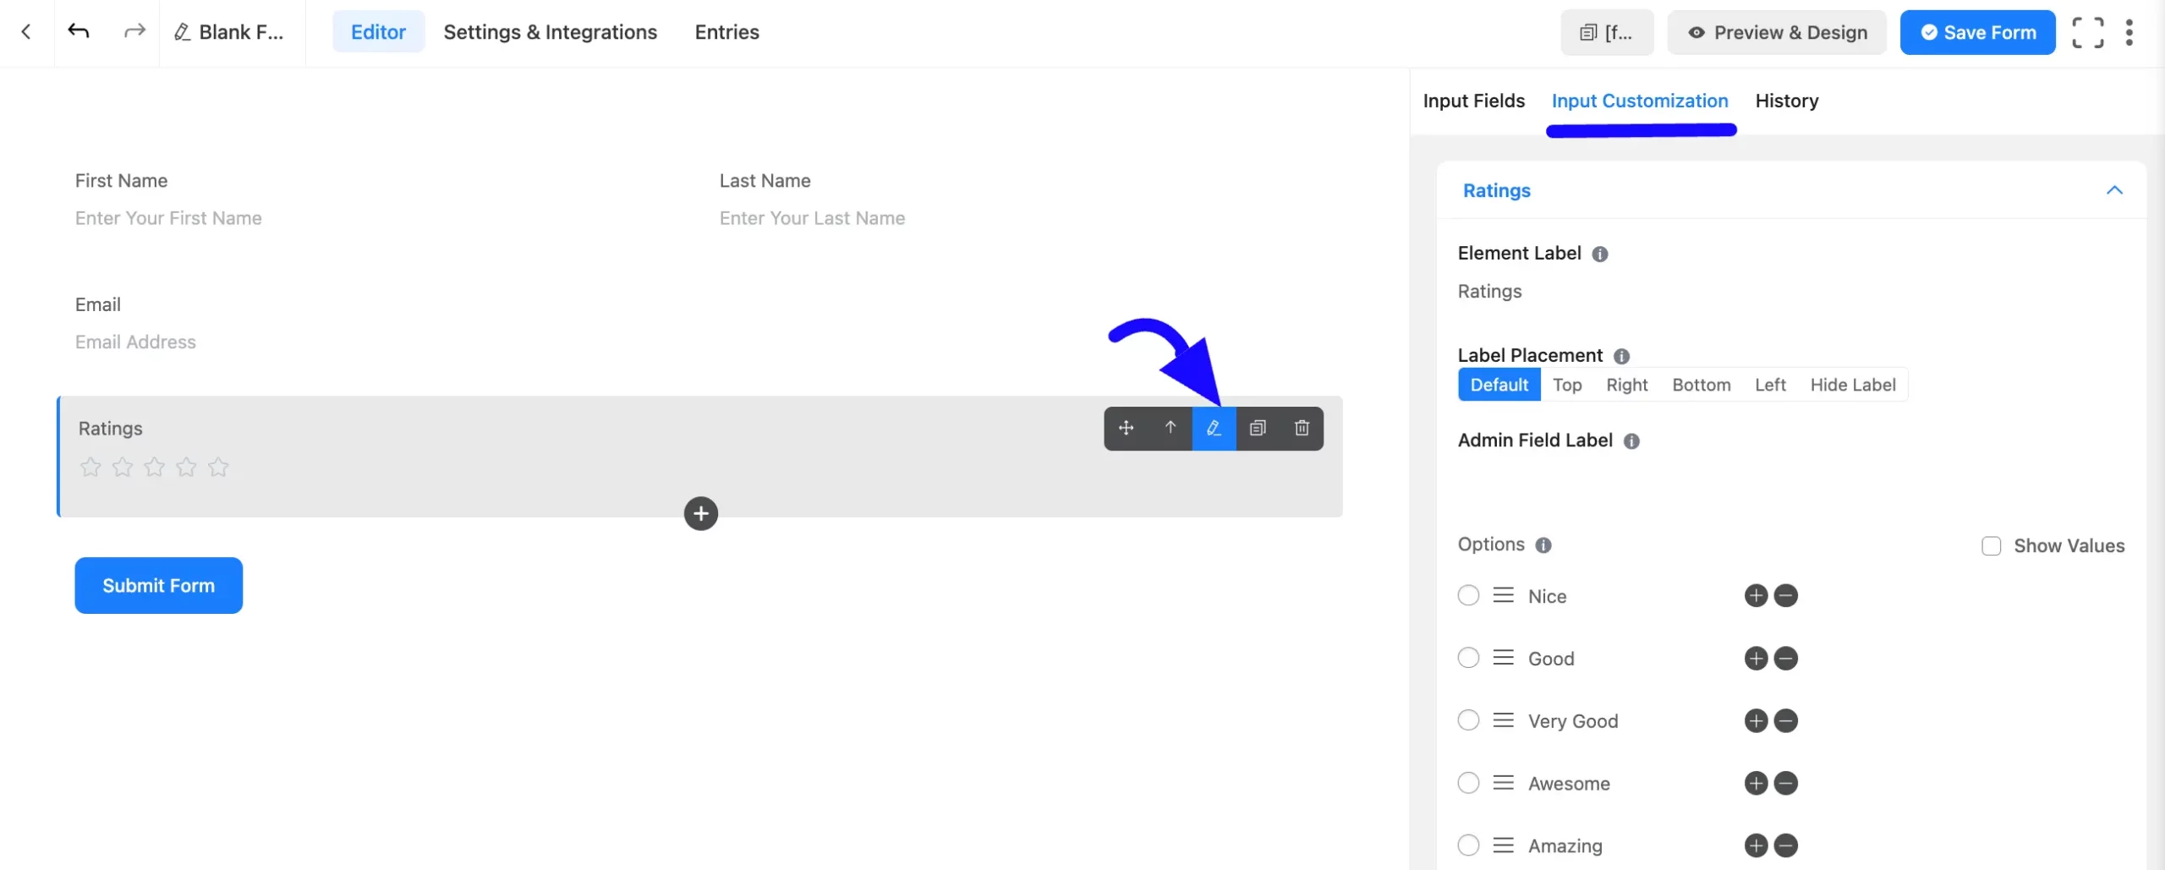This screenshot has width=2165, height=870.
Task: Click the fifth rating star
Action: 218,467
